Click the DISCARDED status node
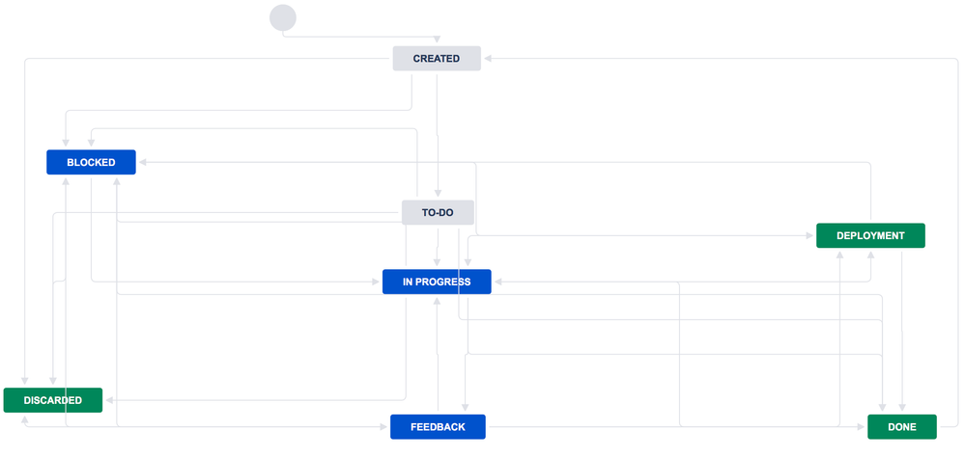This screenshot has height=457, width=965. (53, 400)
